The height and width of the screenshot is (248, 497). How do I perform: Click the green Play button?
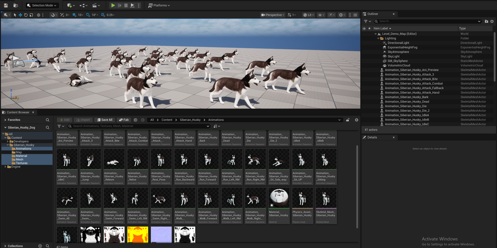(x=113, y=5)
